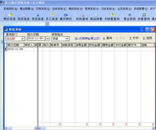The image size is (156, 130).
Task: Open the 卡销售查询 folder icon
Action: click(112, 15)
